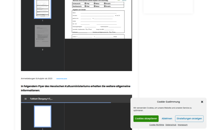208x130 pixels.
Task: Click the blue download link beside Anmeldebogen
Action: coord(62,79)
